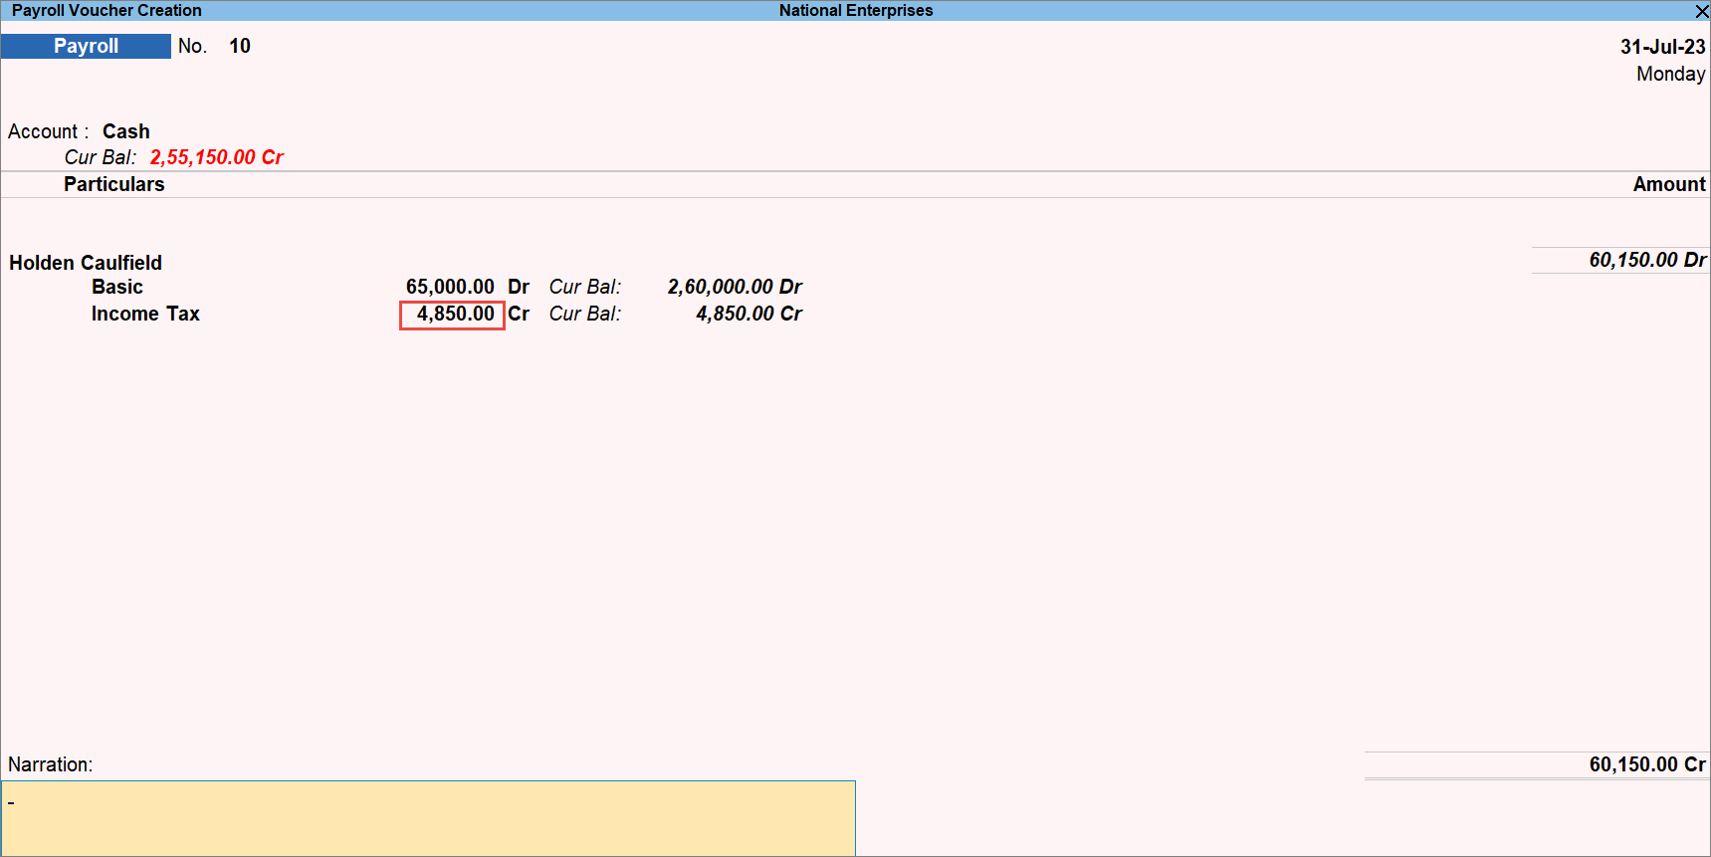This screenshot has width=1711, height=857.
Task: Select the Cash account field
Action: pos(126,131)
